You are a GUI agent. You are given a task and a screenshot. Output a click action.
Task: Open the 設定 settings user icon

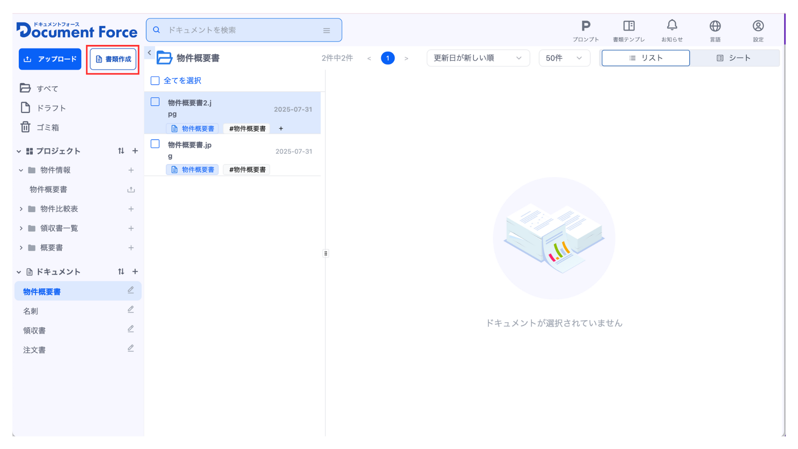pos(758,31)
